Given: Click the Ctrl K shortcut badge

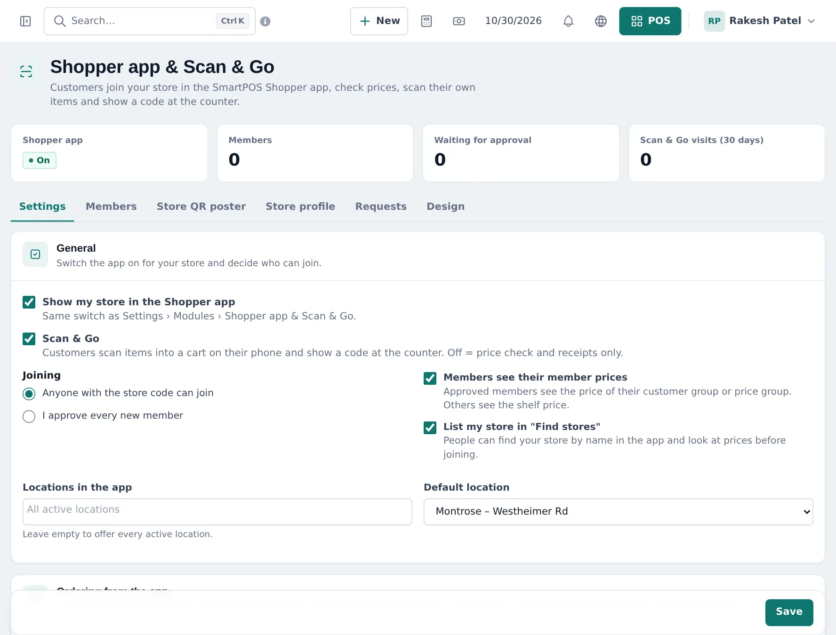Looking at the screenshot, I should [x=233, y=21].
